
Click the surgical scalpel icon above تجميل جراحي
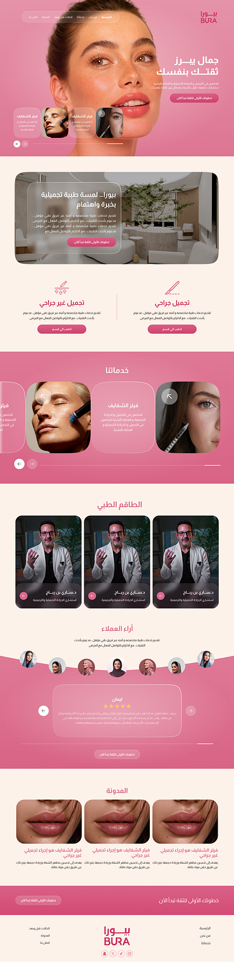[x=172, y=288]
